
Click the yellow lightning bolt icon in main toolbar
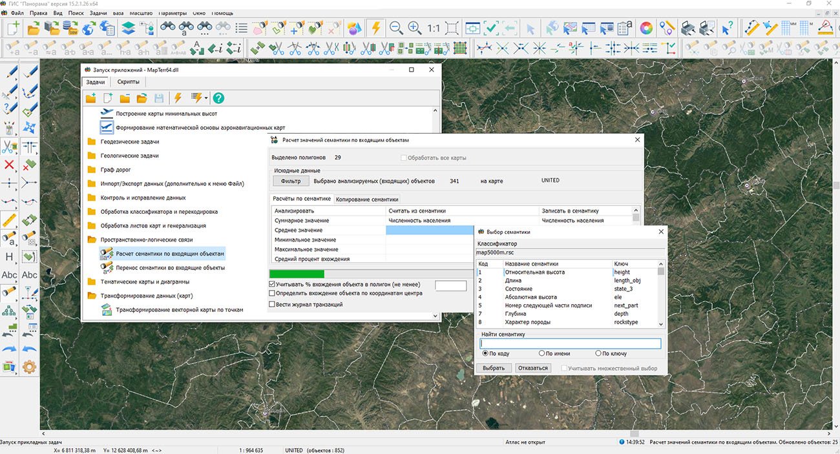tap(375, 28)
